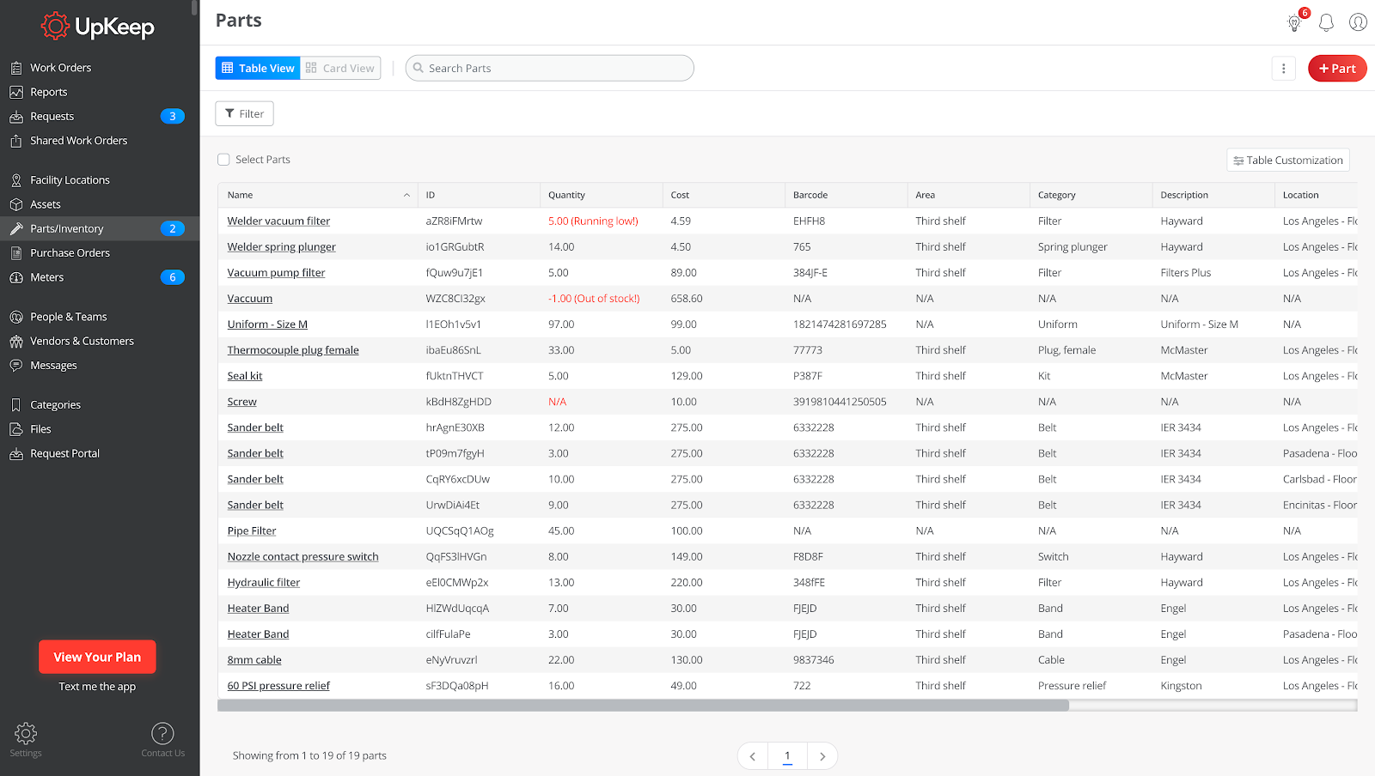Open Work Orders from the sidebar

pyautogui.click(x=60, y=67)
